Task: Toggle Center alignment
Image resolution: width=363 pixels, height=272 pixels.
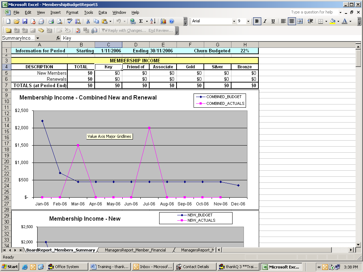Action: tap(292, 21)
